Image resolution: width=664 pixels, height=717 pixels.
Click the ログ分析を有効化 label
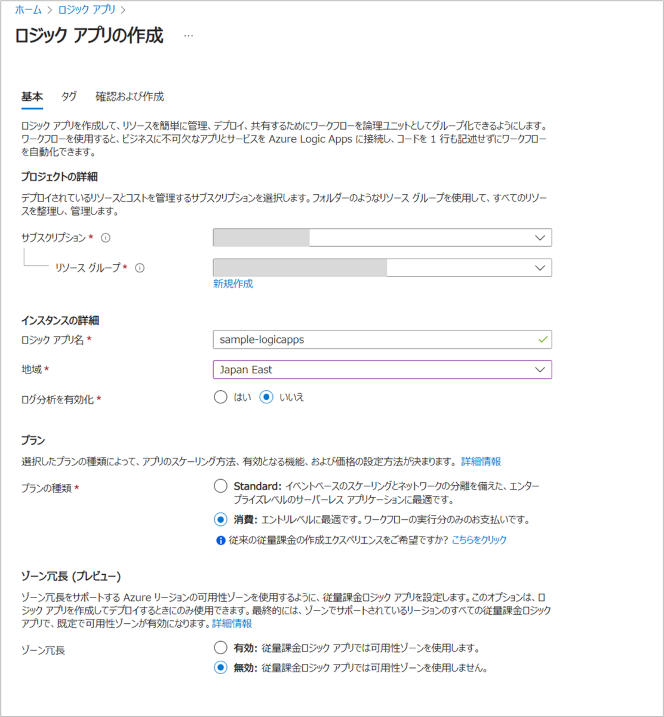[57, 400]
